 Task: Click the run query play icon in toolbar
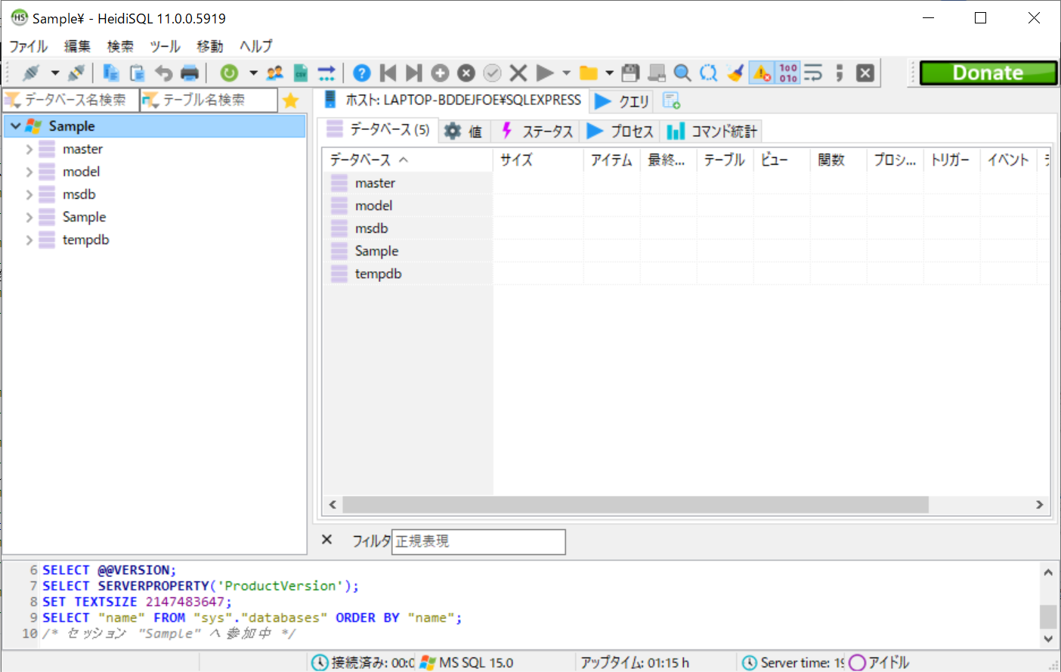[544, 73]
